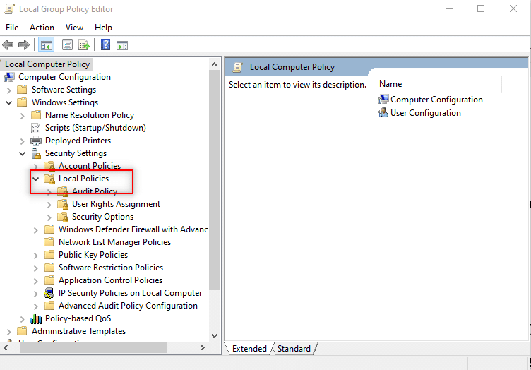Screen dimensions: 531x370
Task: Select Network List Manager Policies
Action: 114,242
